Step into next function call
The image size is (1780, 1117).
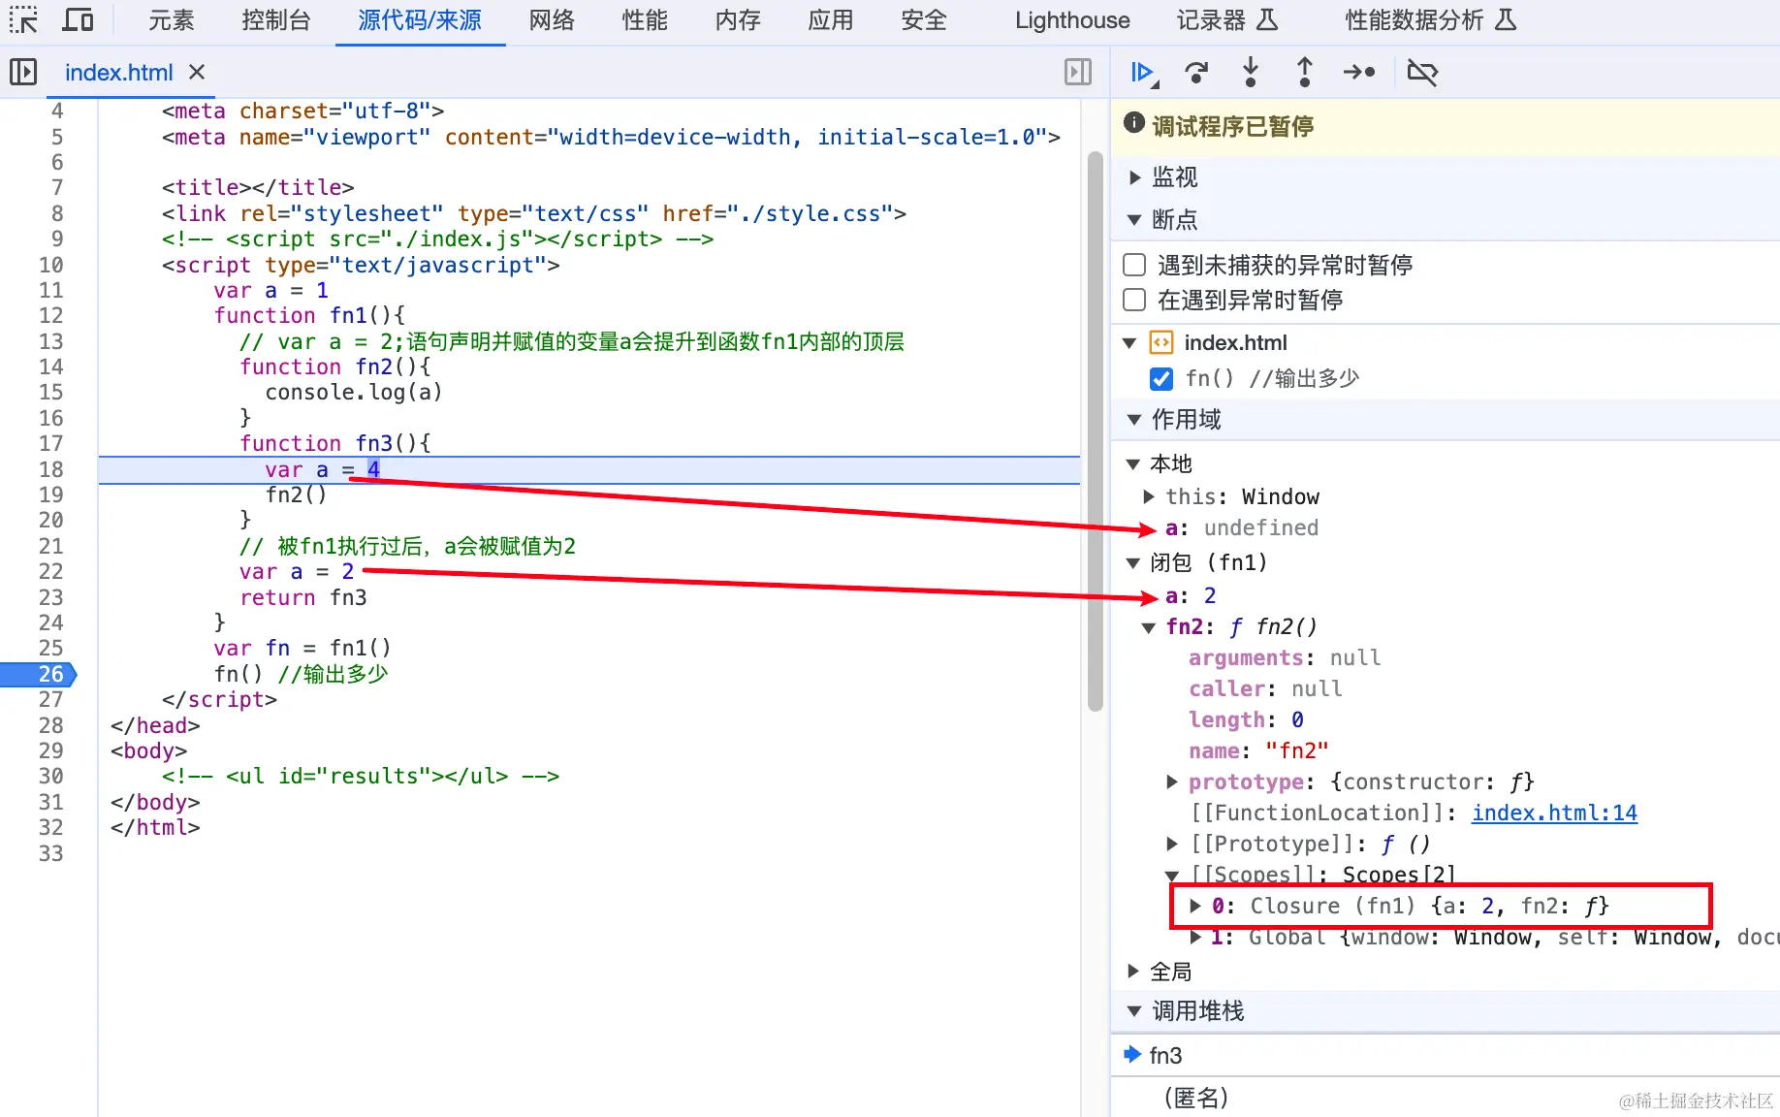click(x=1251, y=72)
